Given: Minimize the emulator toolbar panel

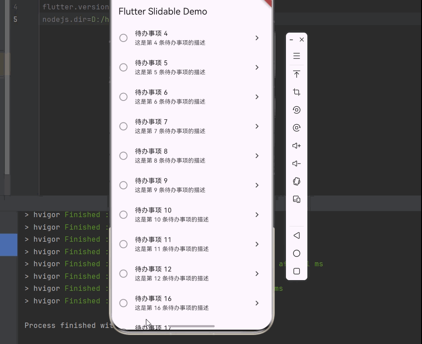Looking at the screenshot, I should pyautogui.click(x=291, y=40).
